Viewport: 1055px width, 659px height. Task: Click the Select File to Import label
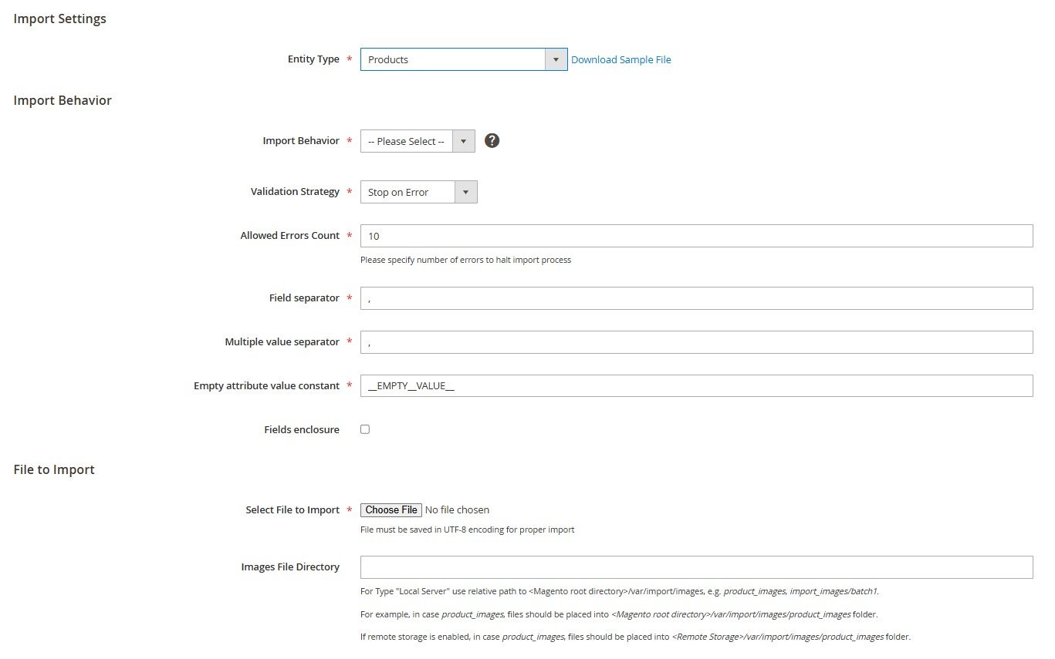click(x=292, y=509)
